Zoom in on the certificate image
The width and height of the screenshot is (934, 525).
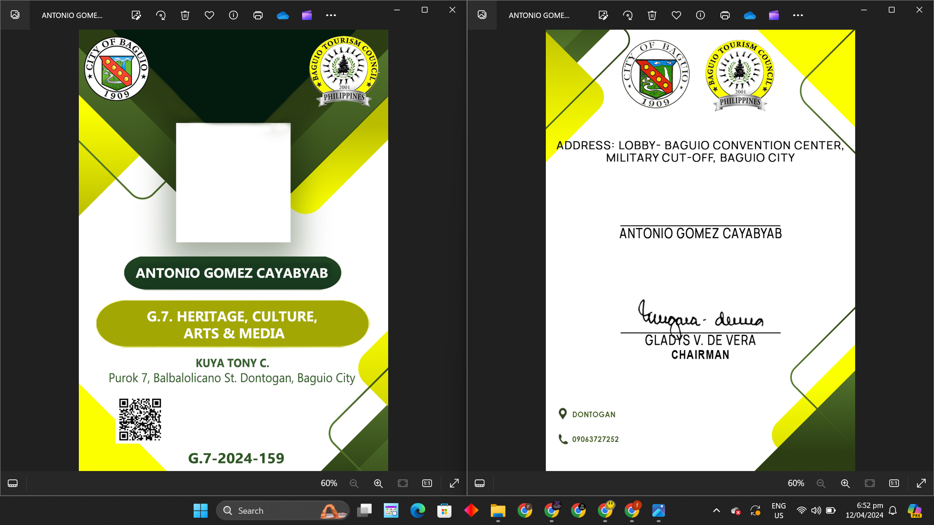coord(845,483)
